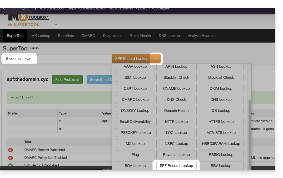
Task: Click the red DMARC Record Published error icon
Action: [10, 150]
